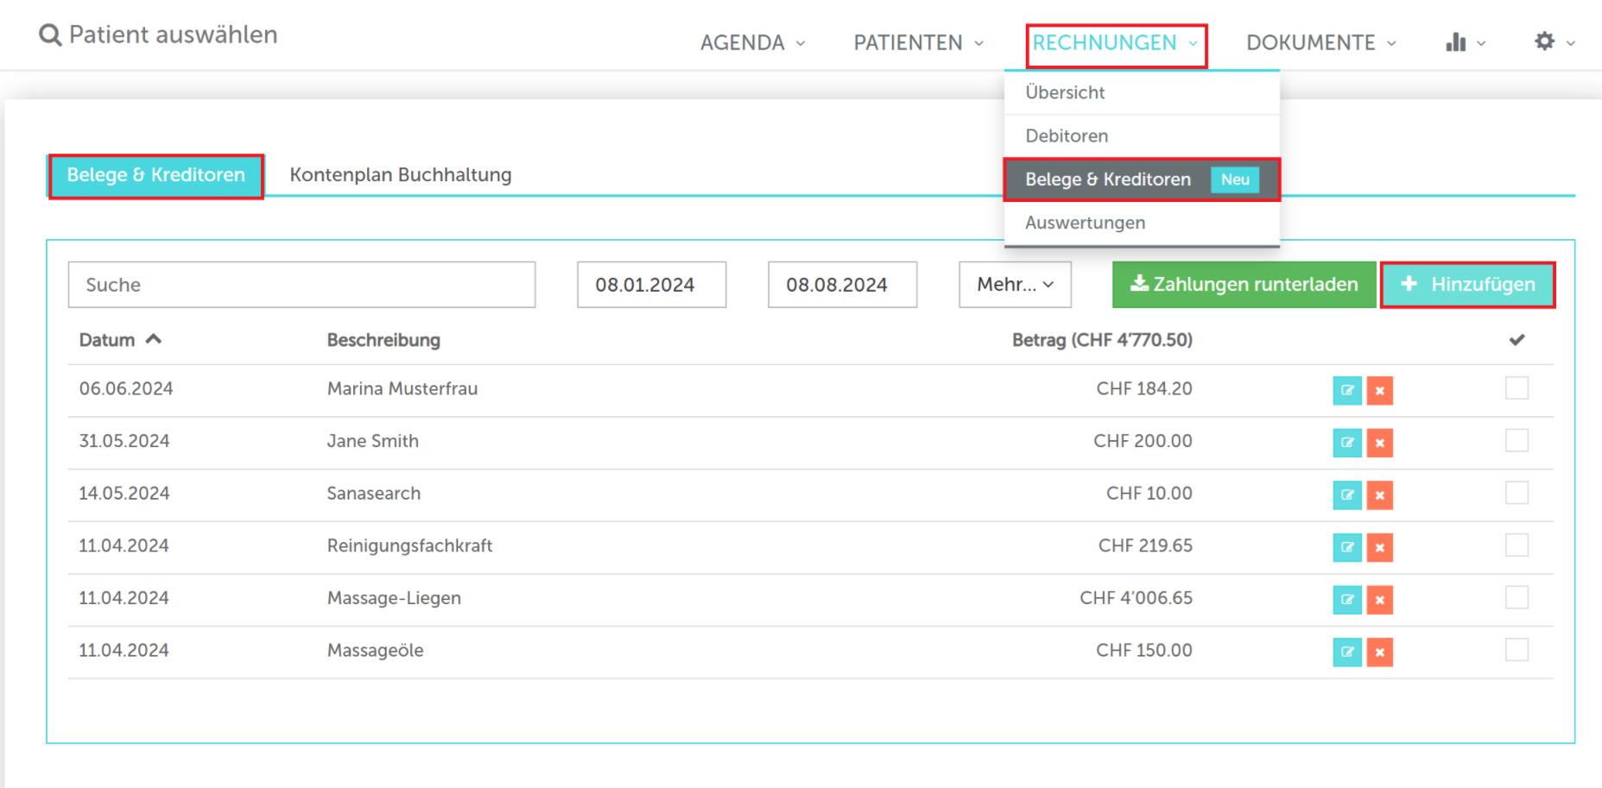Click the search magnifier icon beside Patient auswählen
The image size is (1602, 788).
pos(50,35)
